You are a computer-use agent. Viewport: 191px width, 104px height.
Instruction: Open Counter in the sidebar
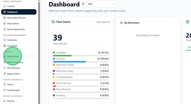tap(19, 6)
